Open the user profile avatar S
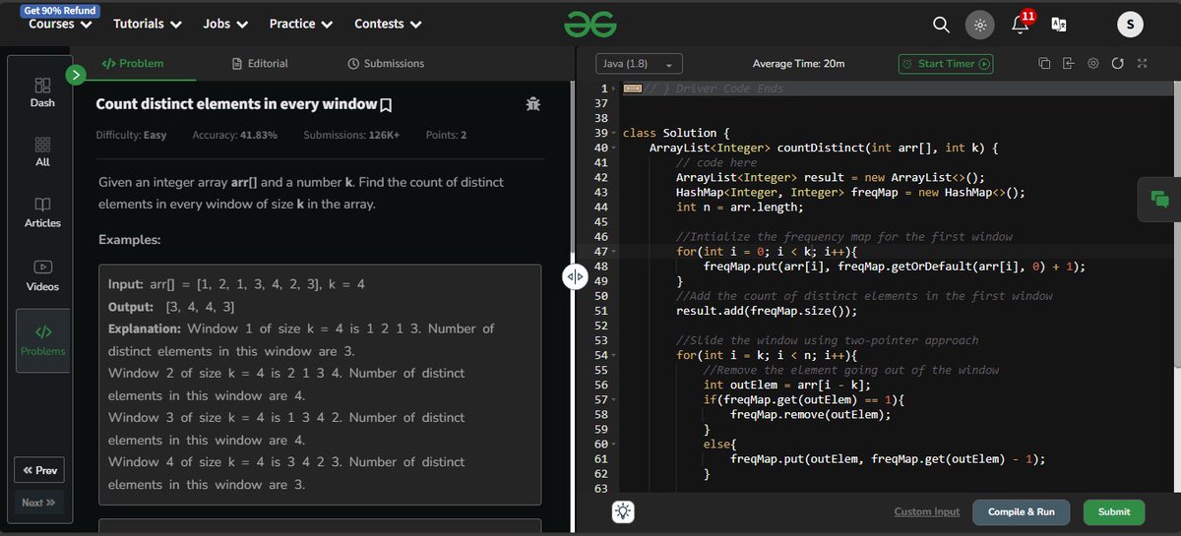Image resolution: width=1181 pixels, height=536 pixels. coord(1130,25)
